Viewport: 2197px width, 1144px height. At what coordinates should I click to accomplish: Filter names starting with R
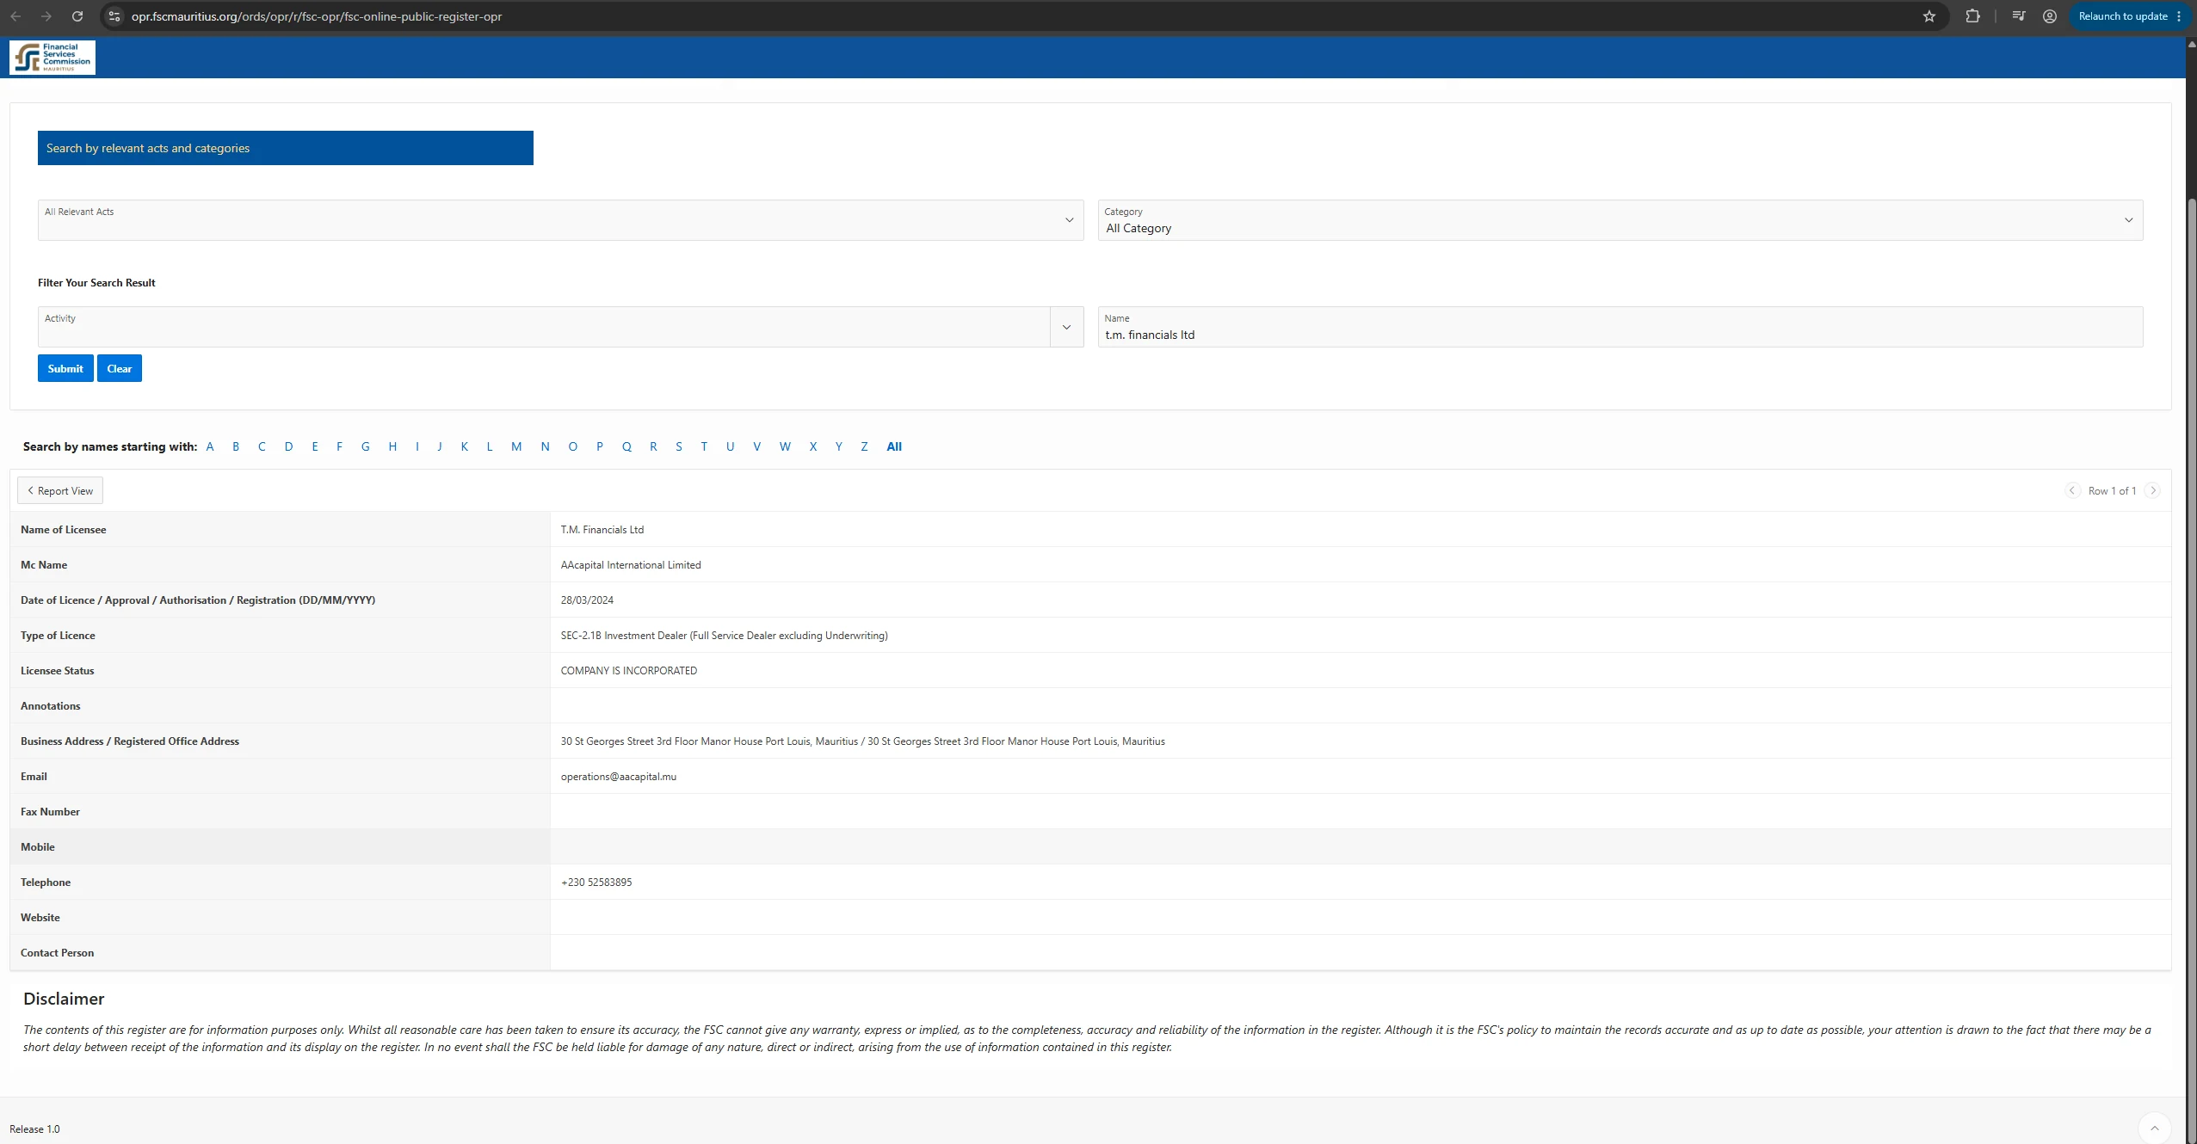(653, 446)
